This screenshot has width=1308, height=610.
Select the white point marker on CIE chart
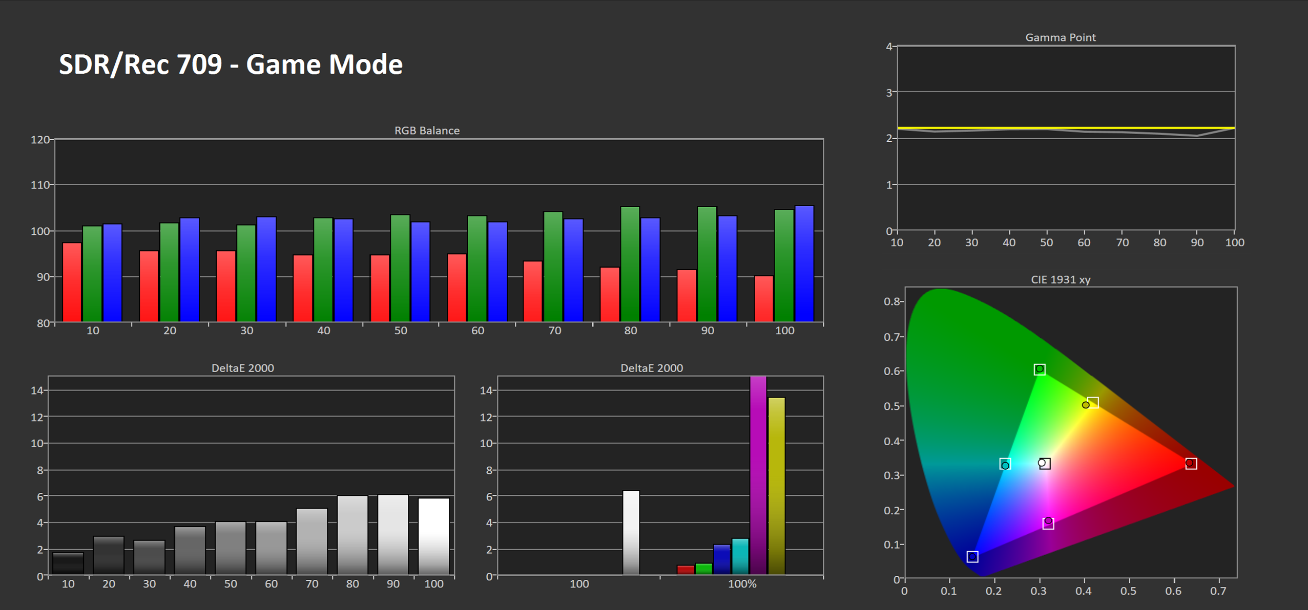[x=1044, y=463]
